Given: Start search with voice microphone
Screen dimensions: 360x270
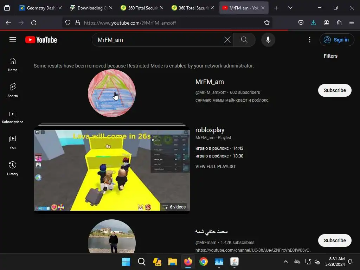Looking at the screenshot, I should [268, 40].
